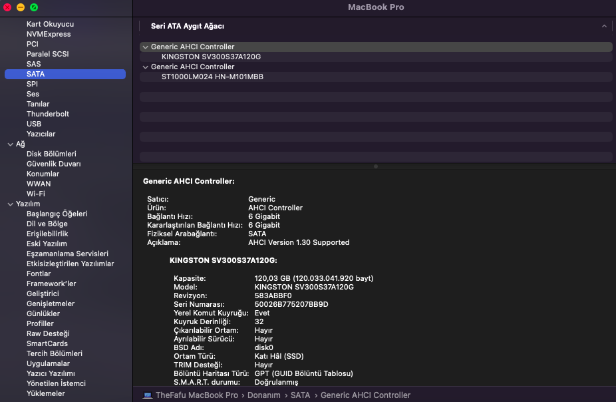Select KINGSTON SV300S37A120G drive in tree
Screen dimensions: 616x402
211,57
